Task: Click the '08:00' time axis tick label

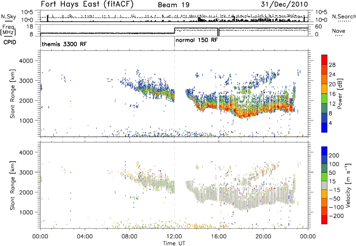Action: (x=129, y=237)
